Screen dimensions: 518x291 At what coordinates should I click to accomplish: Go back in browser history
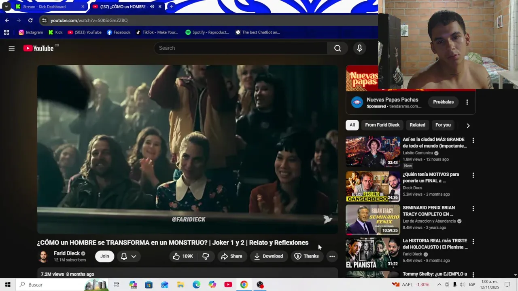click(x=7, y=20)
